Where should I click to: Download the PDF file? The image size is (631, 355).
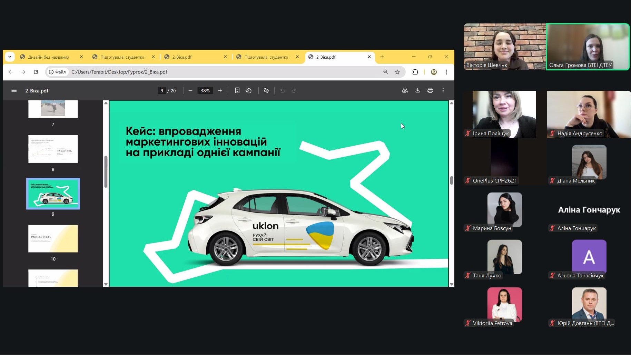(x=417, y=91)
